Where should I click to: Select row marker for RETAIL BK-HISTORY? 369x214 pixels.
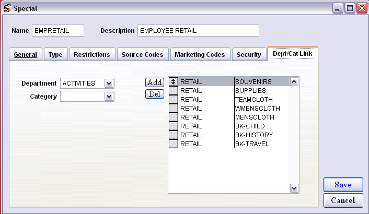click(x=174, y=135)
